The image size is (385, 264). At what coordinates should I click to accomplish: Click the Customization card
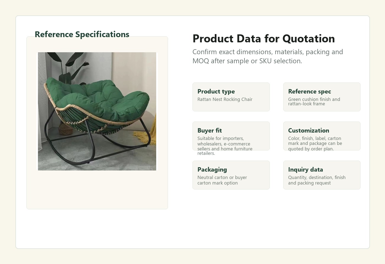click(322, 136)
